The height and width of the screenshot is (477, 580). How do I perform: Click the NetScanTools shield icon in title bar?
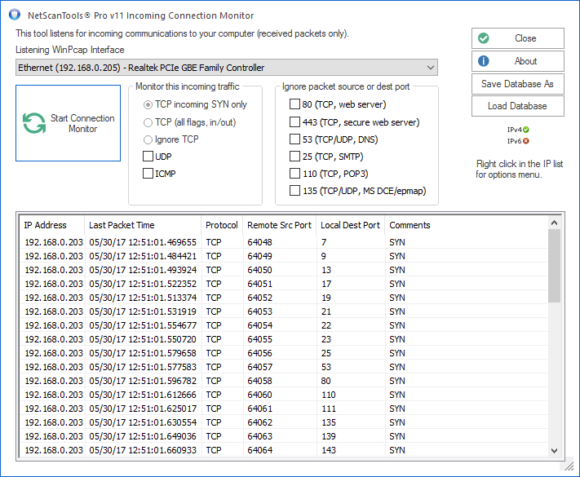tap(15, 15)
